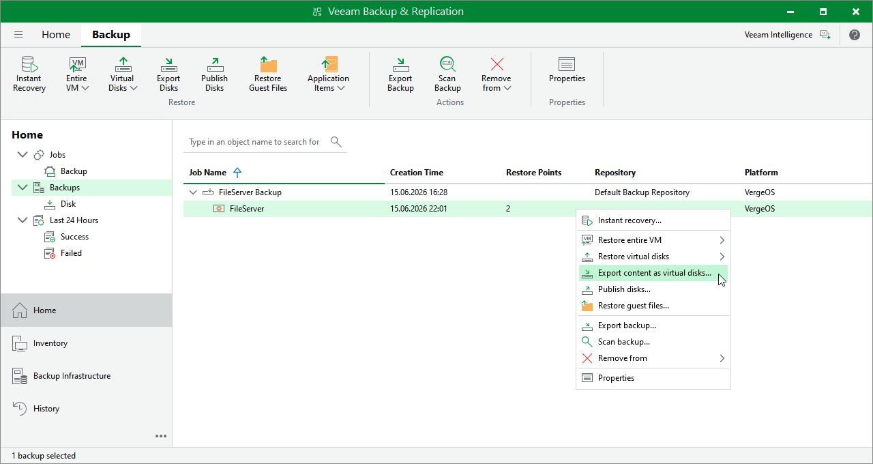Collapse the Jobs tree node
The width and height of the screenshot is (873, 464).
click(22, 155)
